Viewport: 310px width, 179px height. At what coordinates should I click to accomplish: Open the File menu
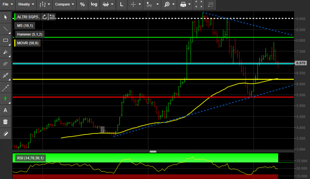tap(7, 4)
